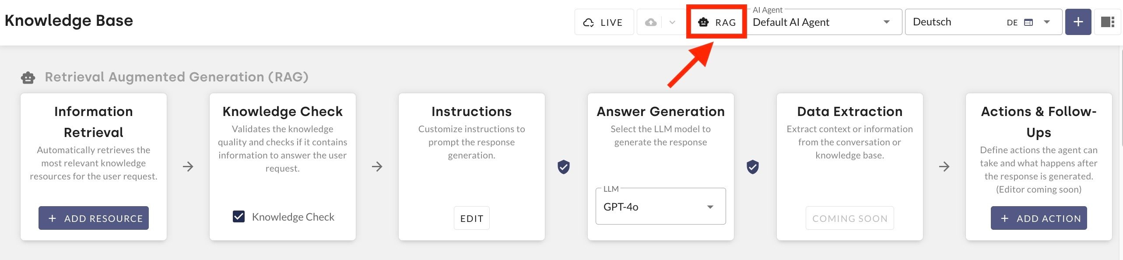Click the shield icon before Data Extraction
Viewport: 1123px width, 260px height.
753,167
